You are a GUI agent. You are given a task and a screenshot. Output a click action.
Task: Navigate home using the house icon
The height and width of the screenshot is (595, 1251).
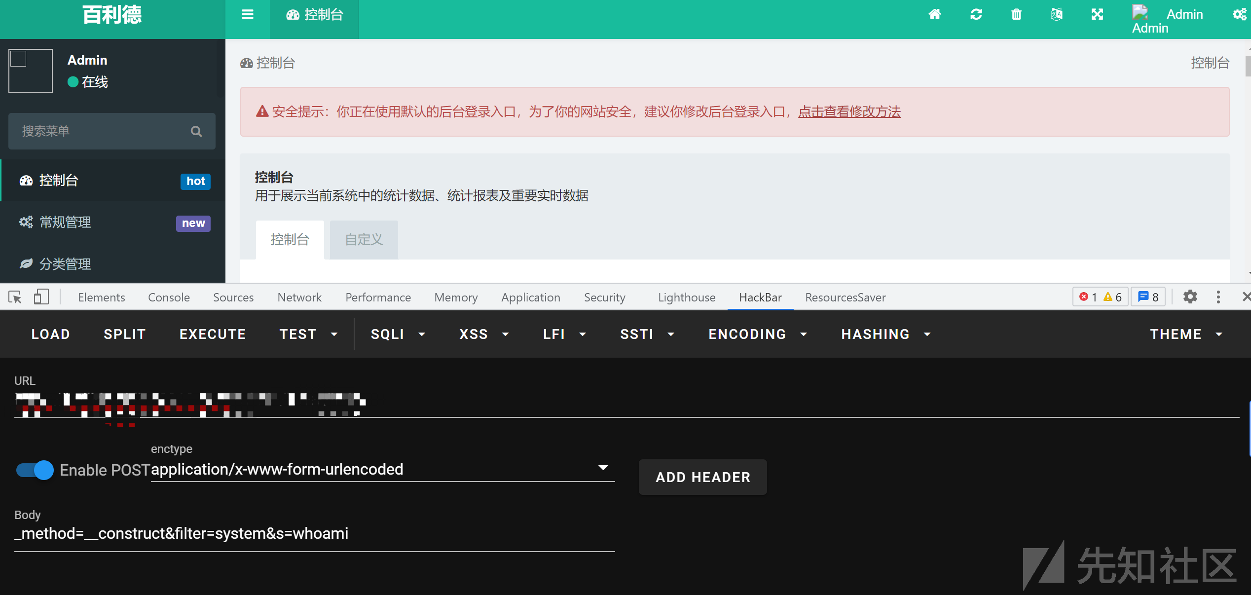point(934,14)
